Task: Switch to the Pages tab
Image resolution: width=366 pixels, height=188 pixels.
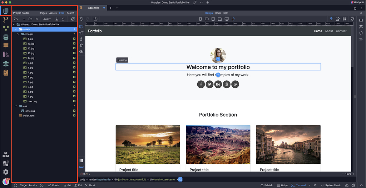Action: click(x=43, y=13)
